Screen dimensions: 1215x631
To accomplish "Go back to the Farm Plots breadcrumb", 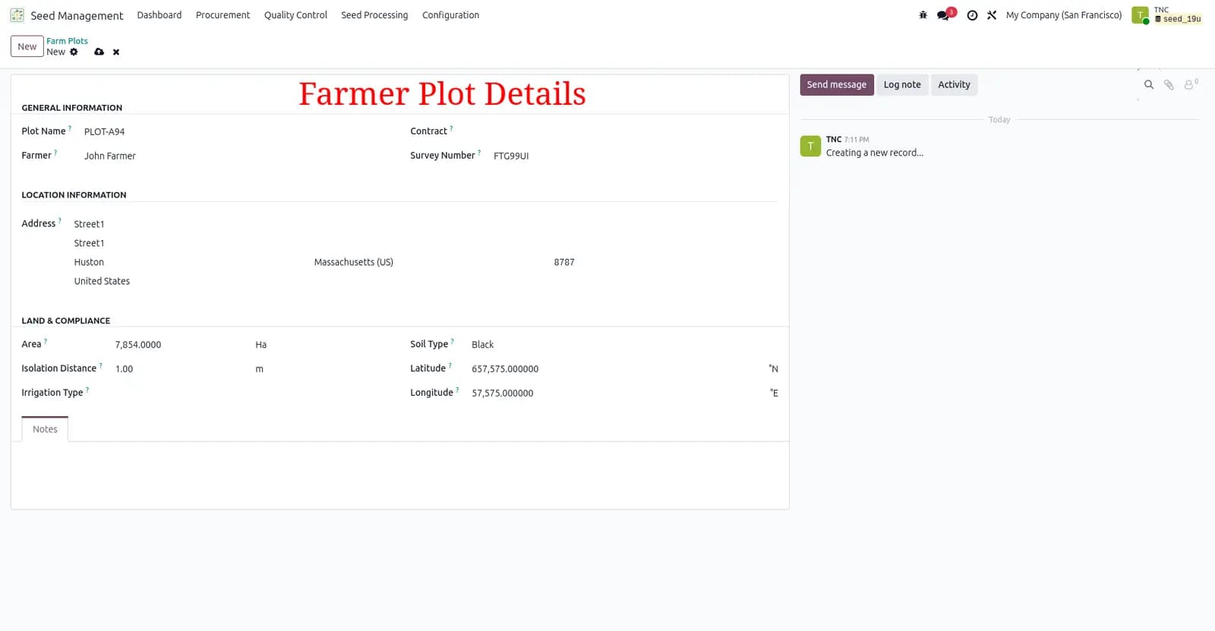I will 67,41.
